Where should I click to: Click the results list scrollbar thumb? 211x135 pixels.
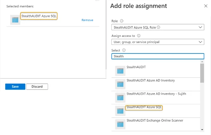[x=202, y=73]
